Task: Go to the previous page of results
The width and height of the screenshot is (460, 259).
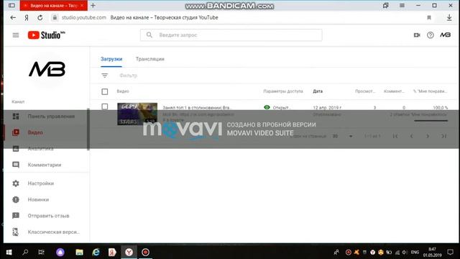Action: click(x=412, y=136)
